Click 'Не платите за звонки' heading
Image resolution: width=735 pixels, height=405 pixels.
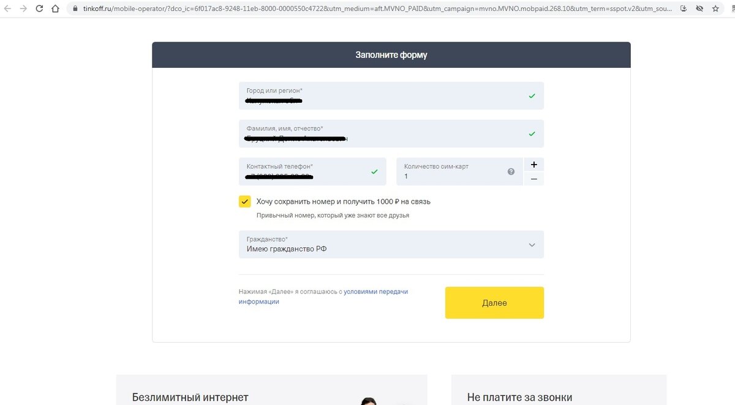click(519, 398)
